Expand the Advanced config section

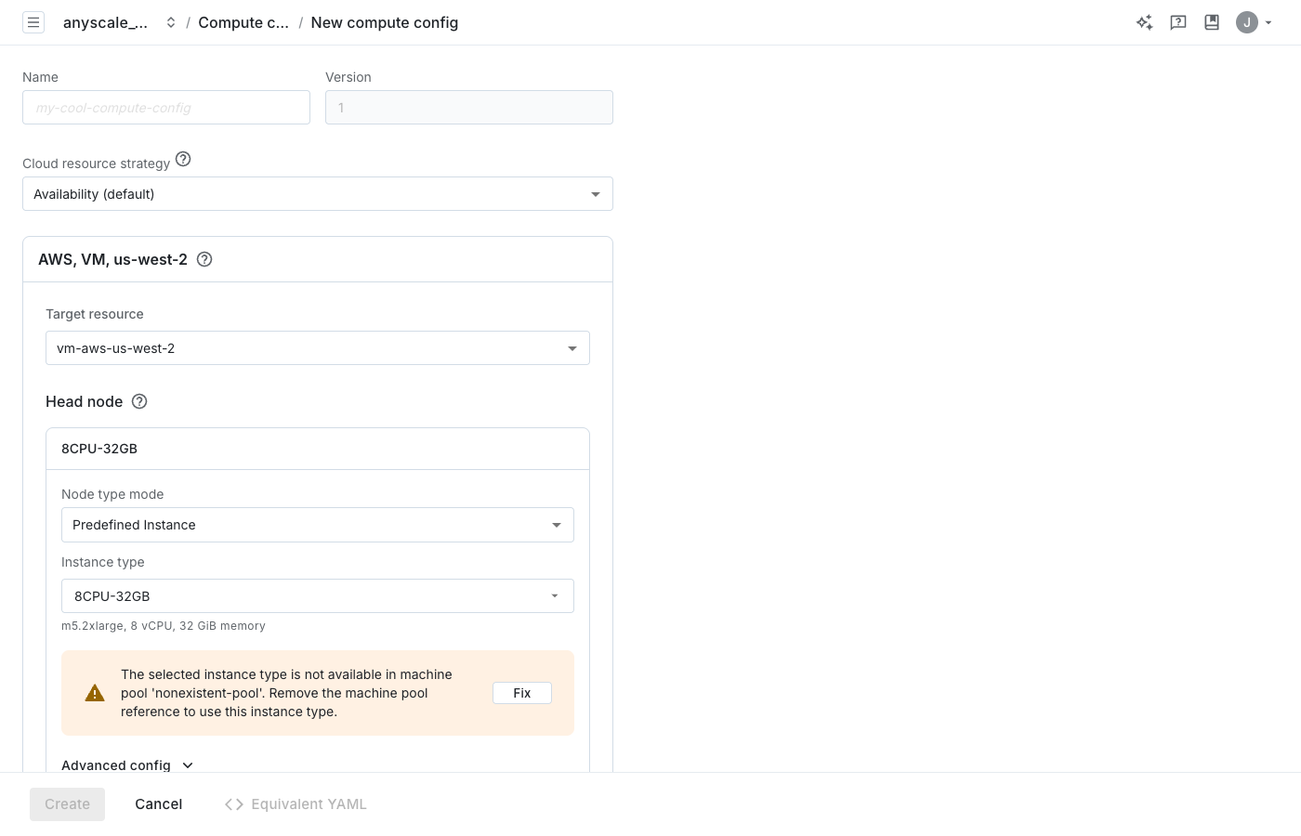[127, 764]
